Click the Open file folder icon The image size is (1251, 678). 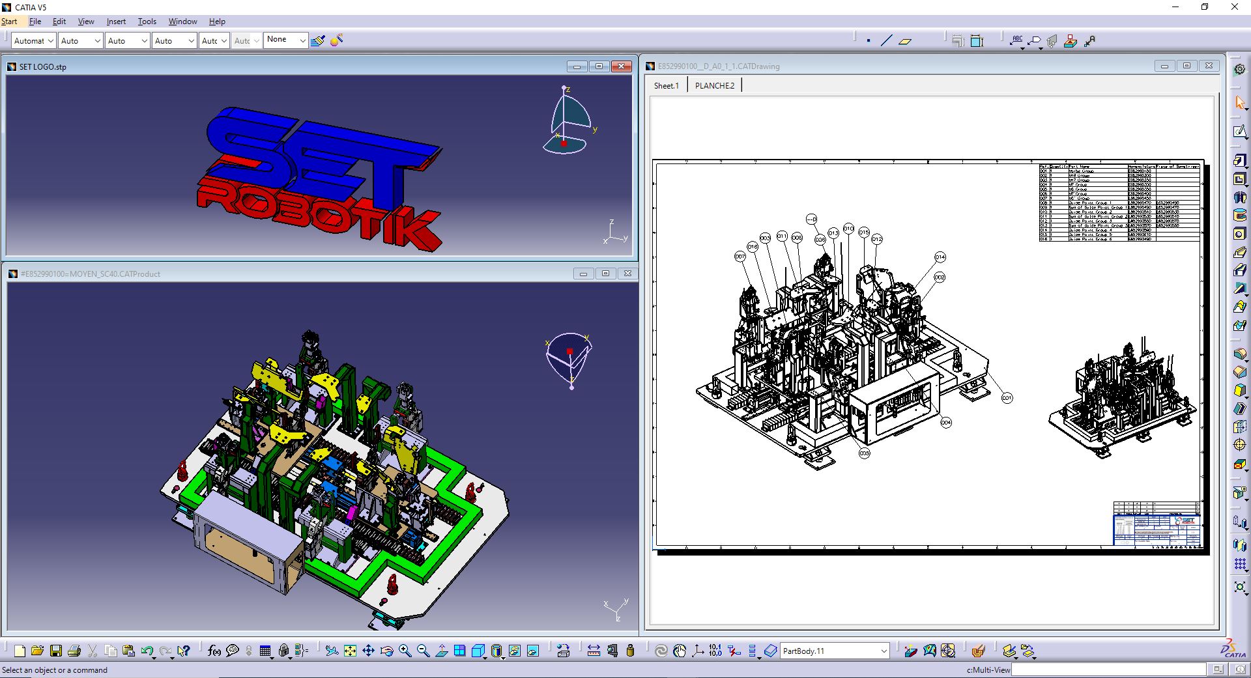(37, 651)
